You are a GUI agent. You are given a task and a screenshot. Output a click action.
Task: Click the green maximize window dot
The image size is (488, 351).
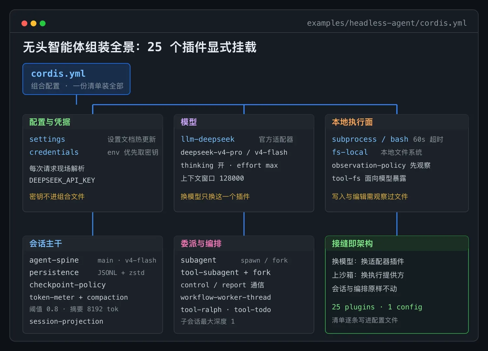(x=43, y=23)
